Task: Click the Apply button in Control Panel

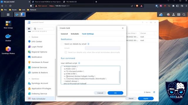Action: 146,99
